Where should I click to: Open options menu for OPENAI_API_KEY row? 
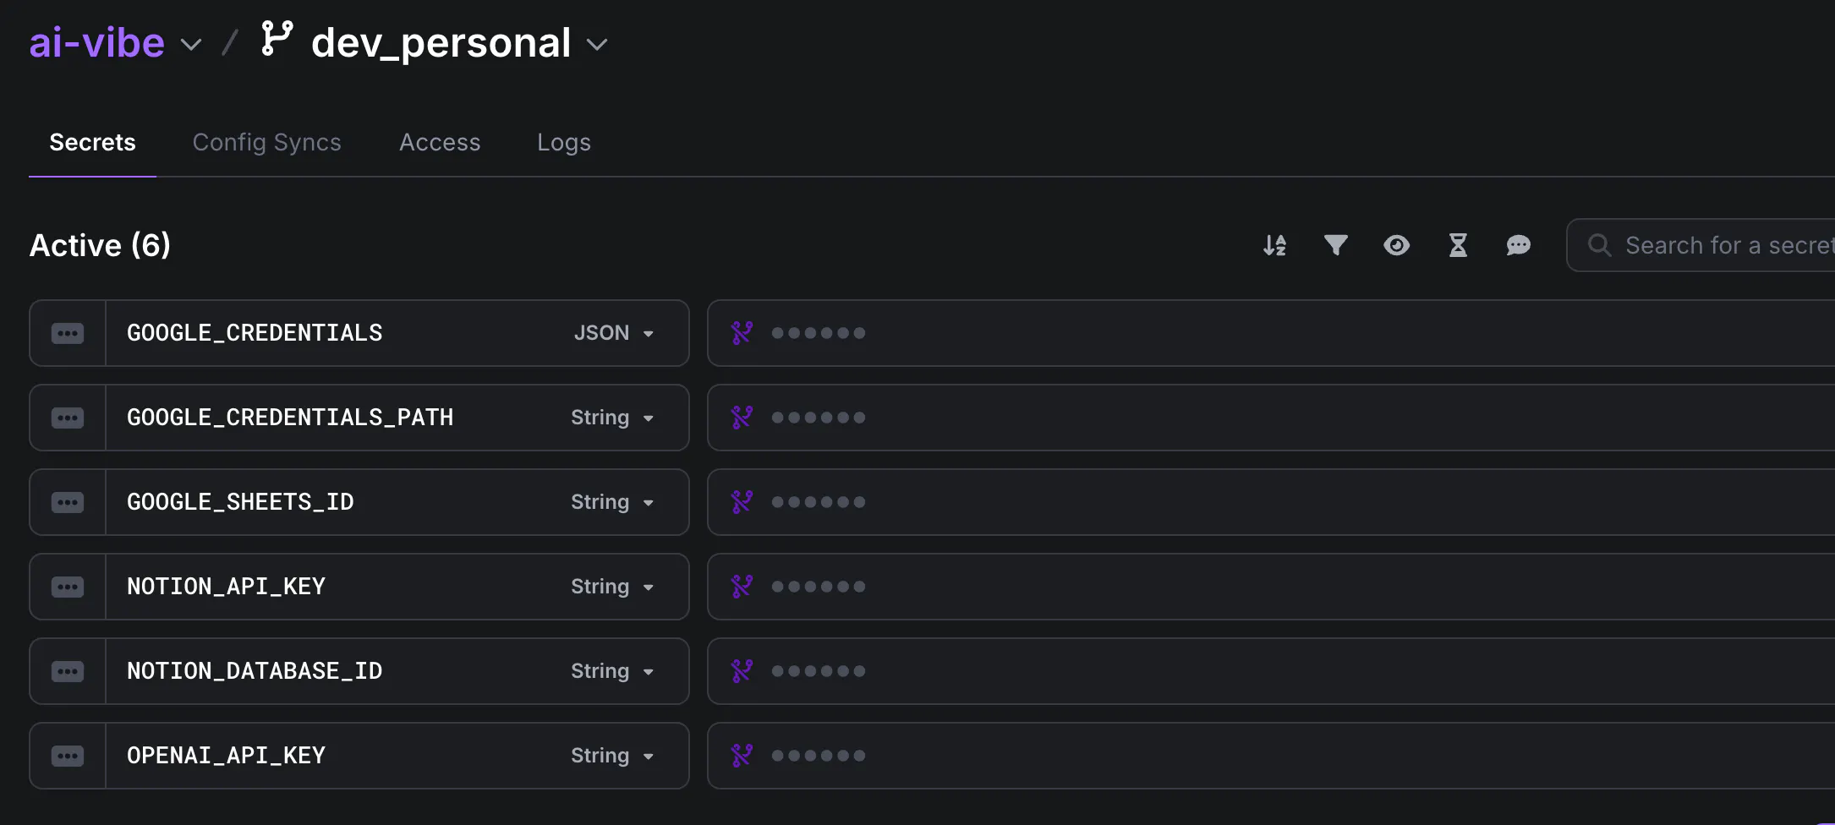click(x=68, y=756)
